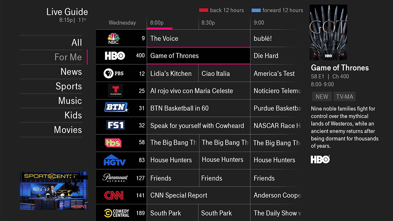Screen dimensions: 393x221
Task: Click the red back 12 hours swatch
Action: tap(204, 10)
